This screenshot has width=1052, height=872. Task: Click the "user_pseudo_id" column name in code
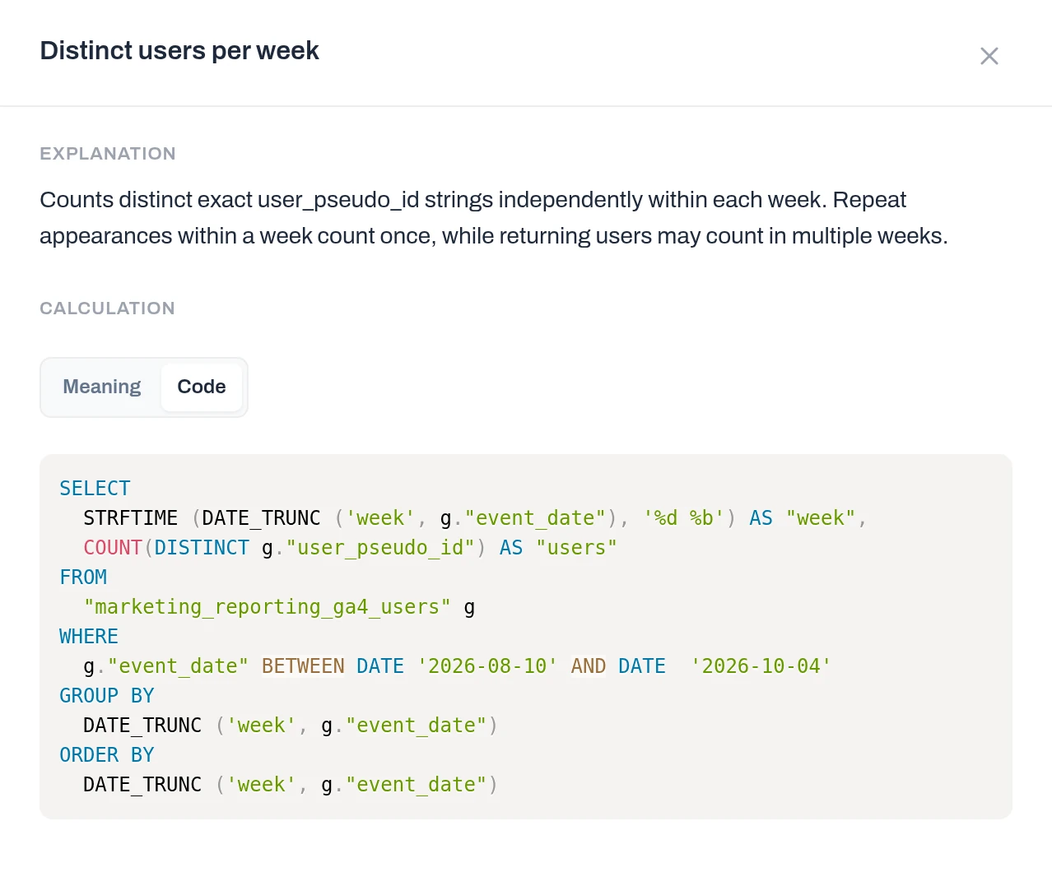[x=380, y=548]
